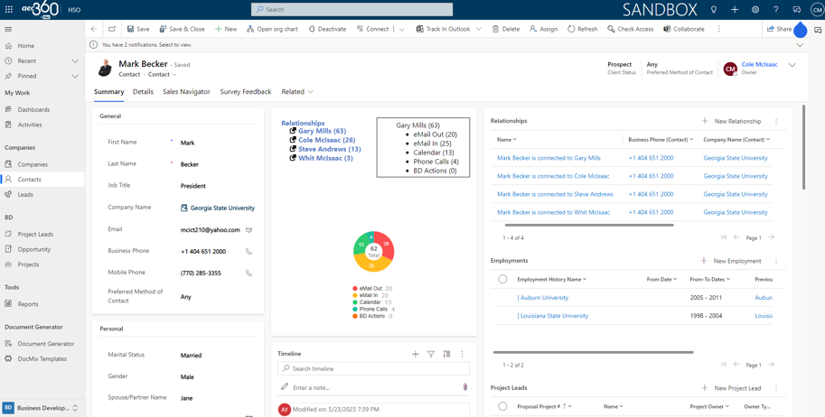Screen dimensions: 825x417
Task: Click the Connect toolbar command
Action: coord(372,29)
